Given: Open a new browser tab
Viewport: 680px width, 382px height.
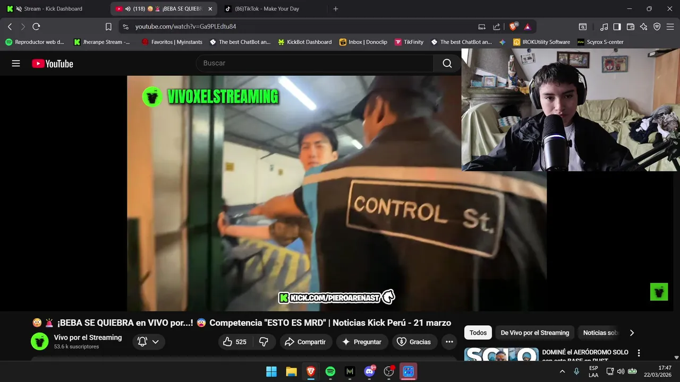Looking at the screenshot, I should 335,9.
